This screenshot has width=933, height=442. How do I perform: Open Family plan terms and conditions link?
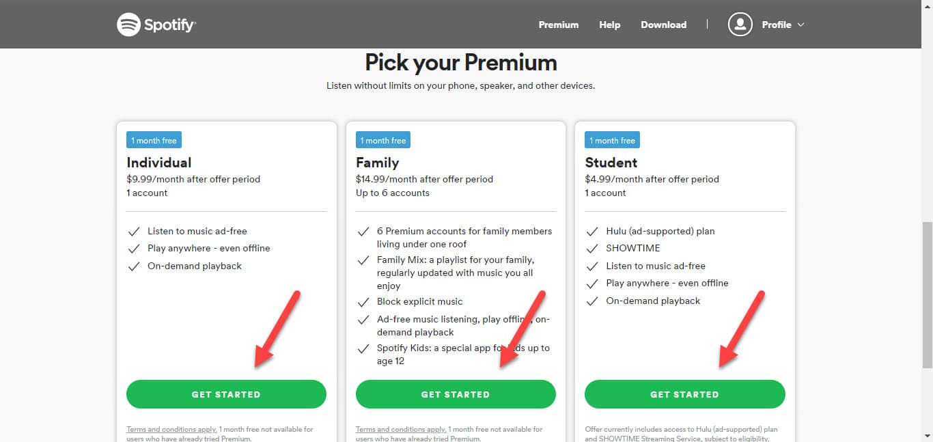(x=401, y=430)
